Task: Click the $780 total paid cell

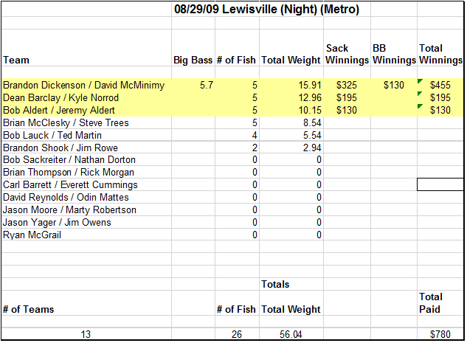Action: (x=440, y=334)
